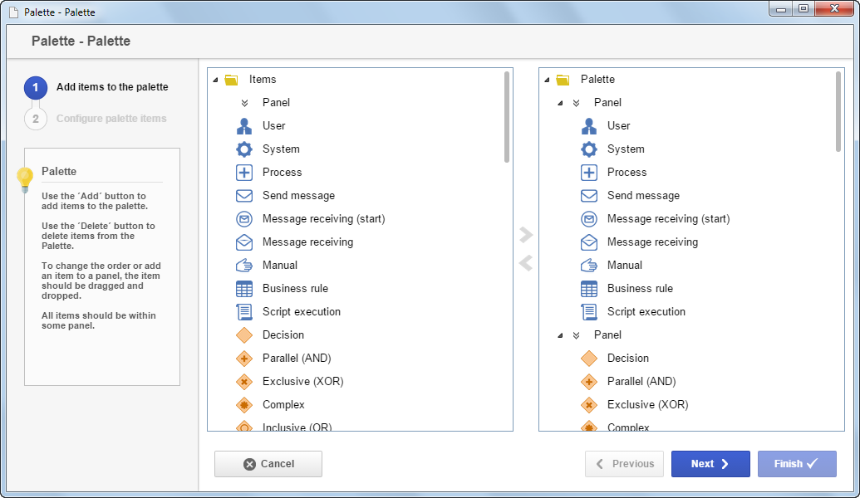860x498 pixels.
Task: Select the Manual hand icon in Palette tree
Action: pos(589,265)
